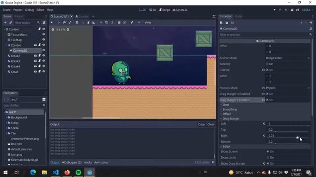Switch to AssetLib workspace
This screenshot has height=177, width=316.
(180, 10)
